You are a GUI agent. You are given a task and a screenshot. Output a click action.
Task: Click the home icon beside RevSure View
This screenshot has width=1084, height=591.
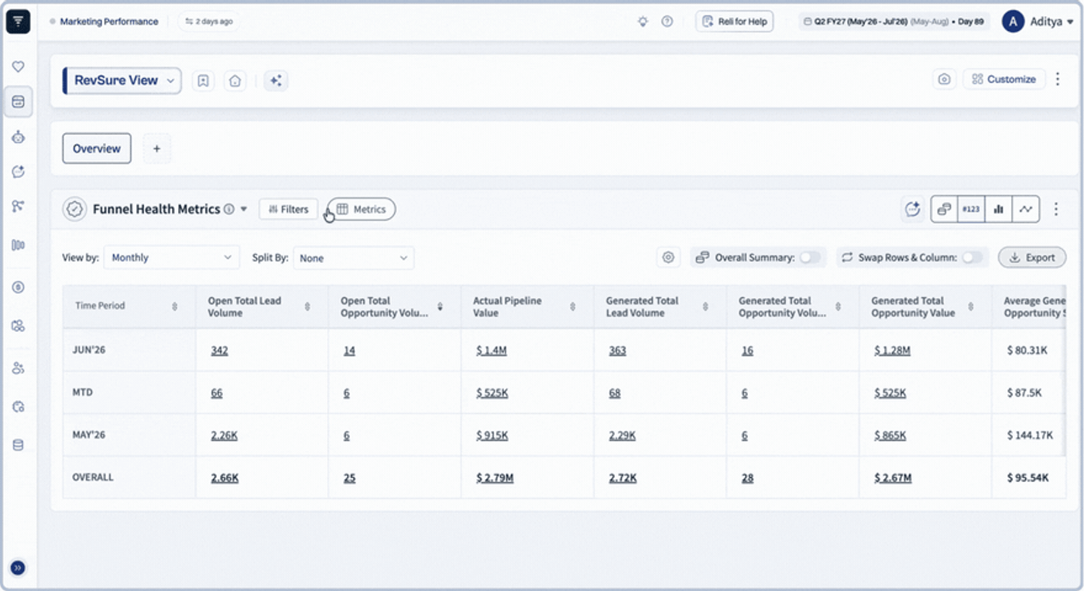pyautogui.click(x=235, y=80)
